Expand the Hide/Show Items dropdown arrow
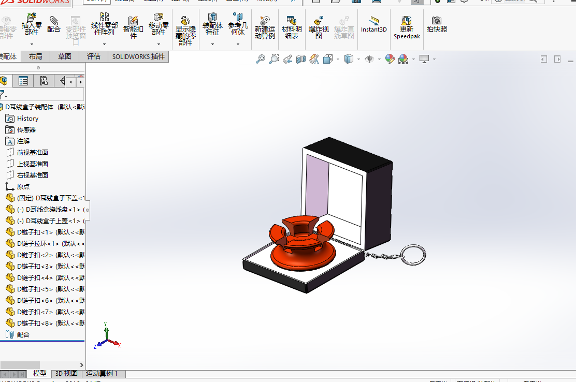The width and height of the screenshot is (576, 382). tap(379, 59)
